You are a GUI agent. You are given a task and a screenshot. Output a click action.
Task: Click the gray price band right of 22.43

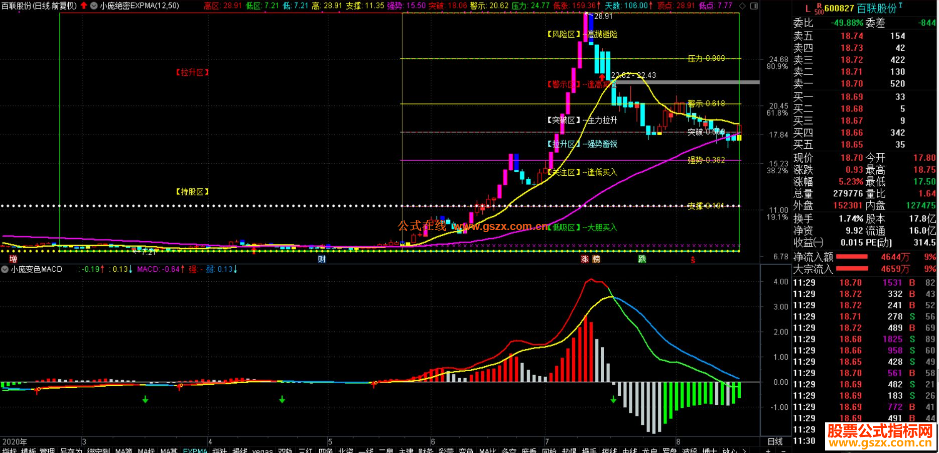(x=688, y=82)
